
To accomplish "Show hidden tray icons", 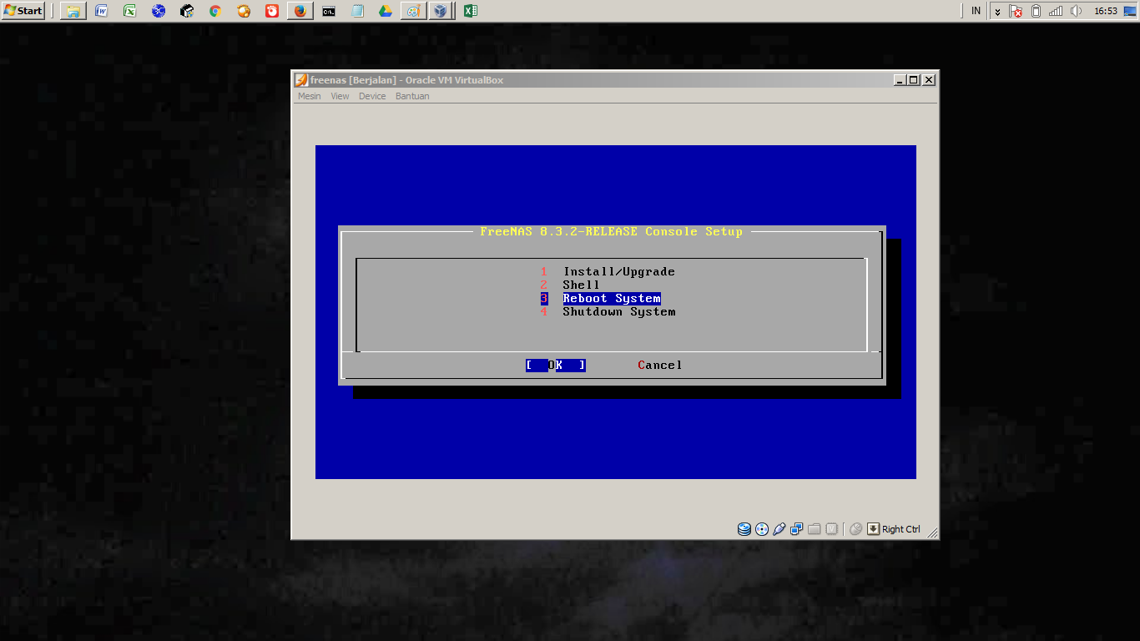I will tap(997, 11).
